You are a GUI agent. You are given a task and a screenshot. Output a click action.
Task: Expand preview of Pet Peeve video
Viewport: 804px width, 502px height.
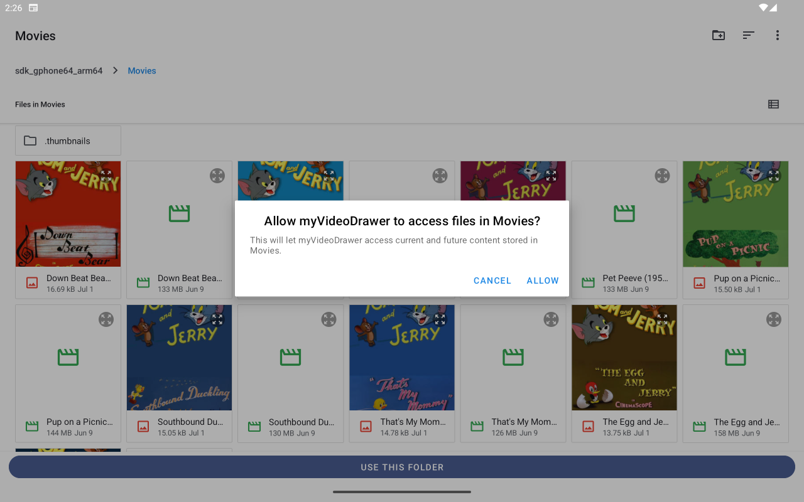662,176
